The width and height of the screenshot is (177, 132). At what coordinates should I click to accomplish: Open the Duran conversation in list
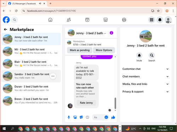(31, 88)
